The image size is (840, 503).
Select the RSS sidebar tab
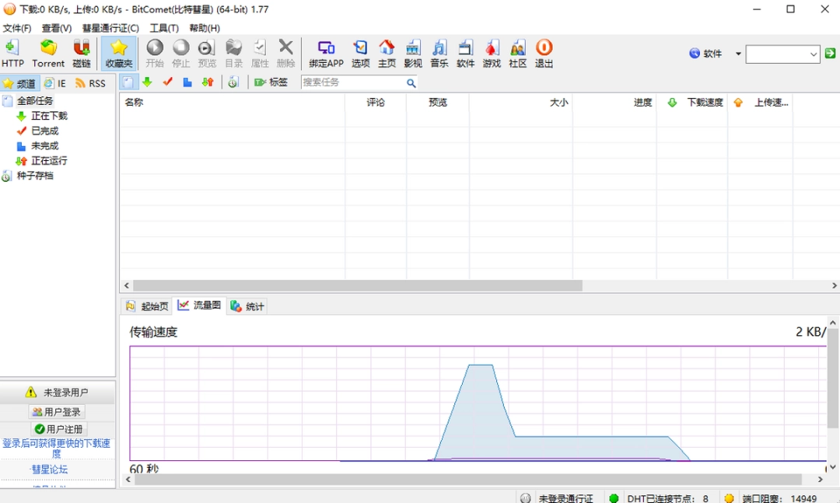click(x=90, y=83)
